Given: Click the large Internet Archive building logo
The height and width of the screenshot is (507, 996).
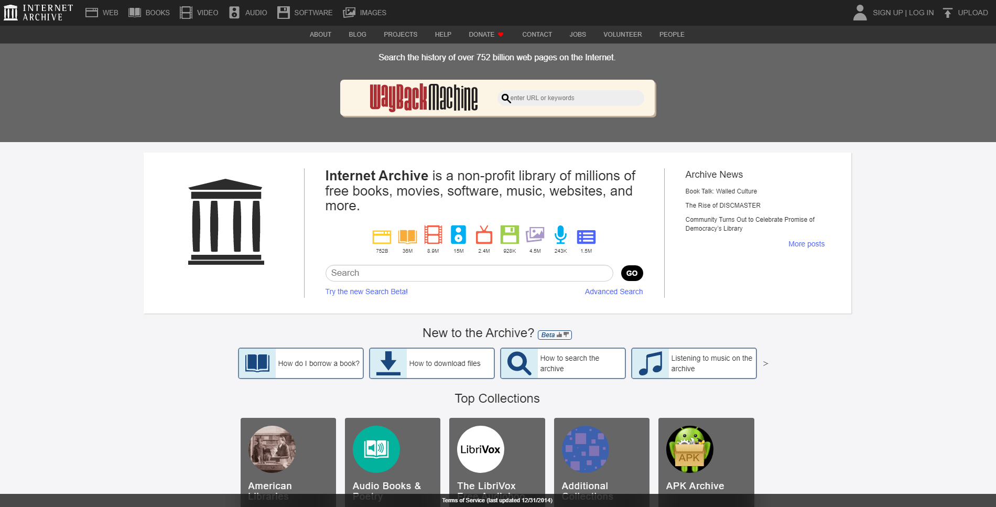Looking at the screenshot, I should pyautogui.click(x=226, y=222).
